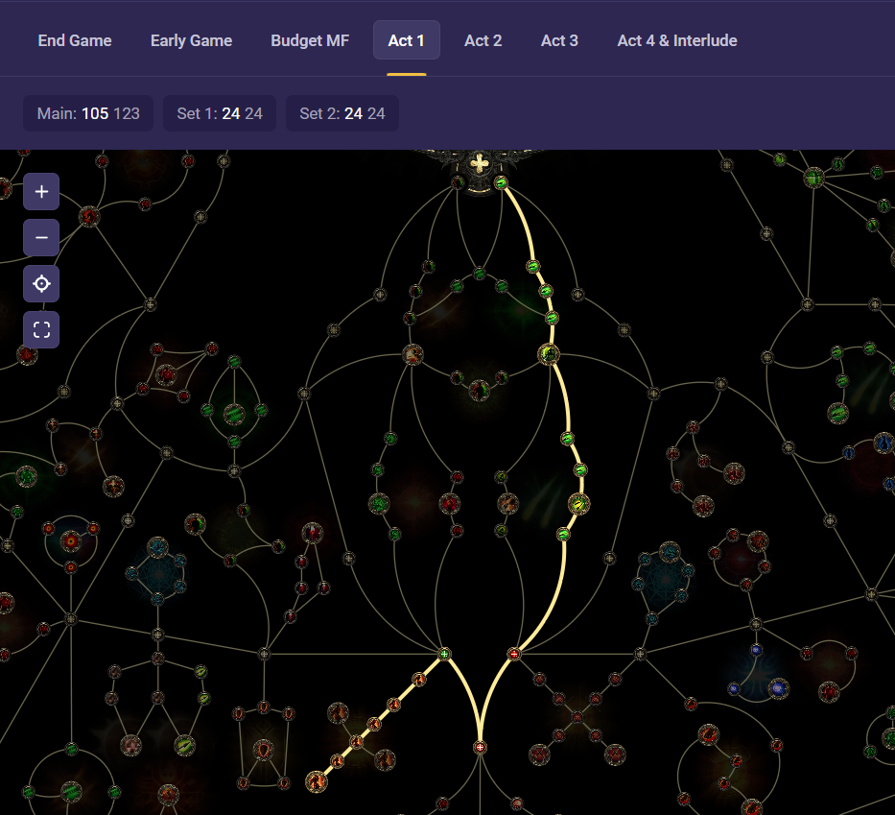Screen dimensions: 895x815
Task: Go to the Act 3 tab
Action: point(559,40)
